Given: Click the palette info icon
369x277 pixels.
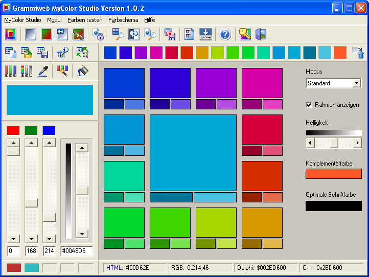Looking at the screenshot, I should 62,53.
